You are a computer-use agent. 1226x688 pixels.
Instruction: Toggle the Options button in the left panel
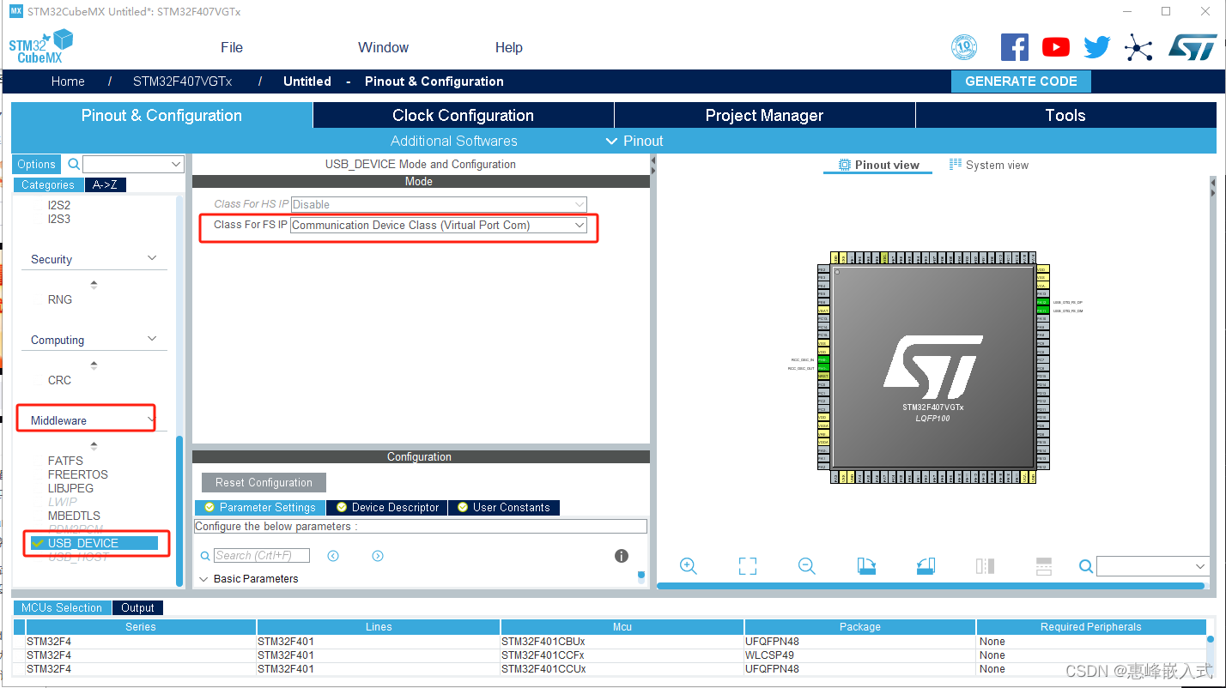click(36, 163)
